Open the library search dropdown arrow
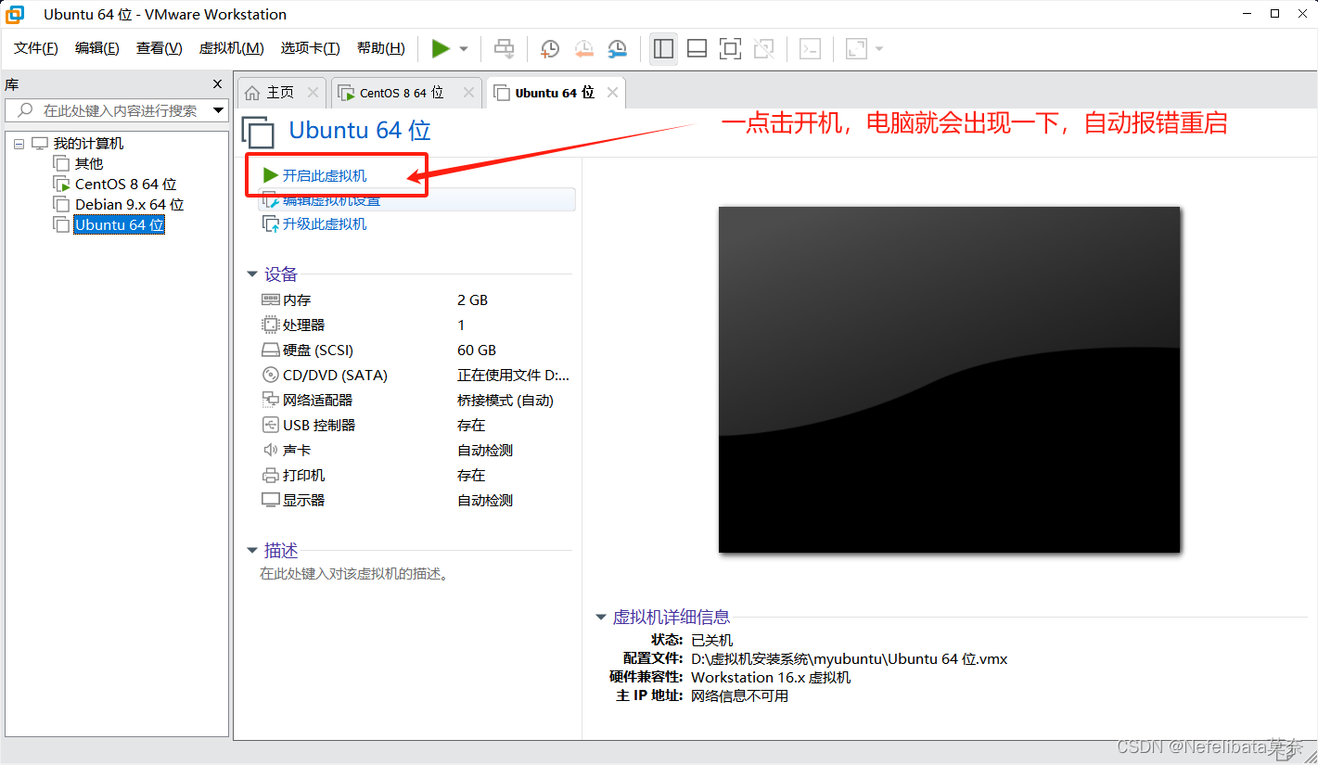The image size is (1318, 765). 219,110
